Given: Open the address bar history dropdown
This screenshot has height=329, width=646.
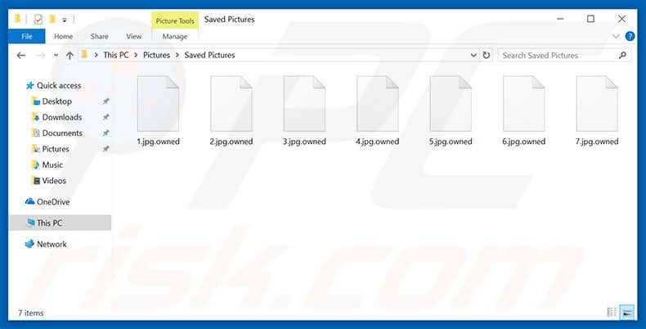Looking at the screenshot, I should pyautogui.click(x=473, y=56).
